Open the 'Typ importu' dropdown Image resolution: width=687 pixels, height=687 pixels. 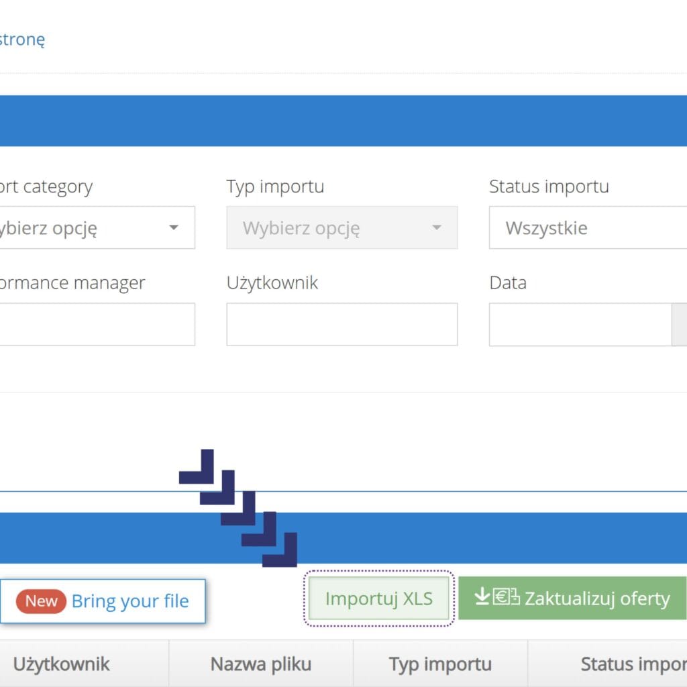[x=341, y=227]
